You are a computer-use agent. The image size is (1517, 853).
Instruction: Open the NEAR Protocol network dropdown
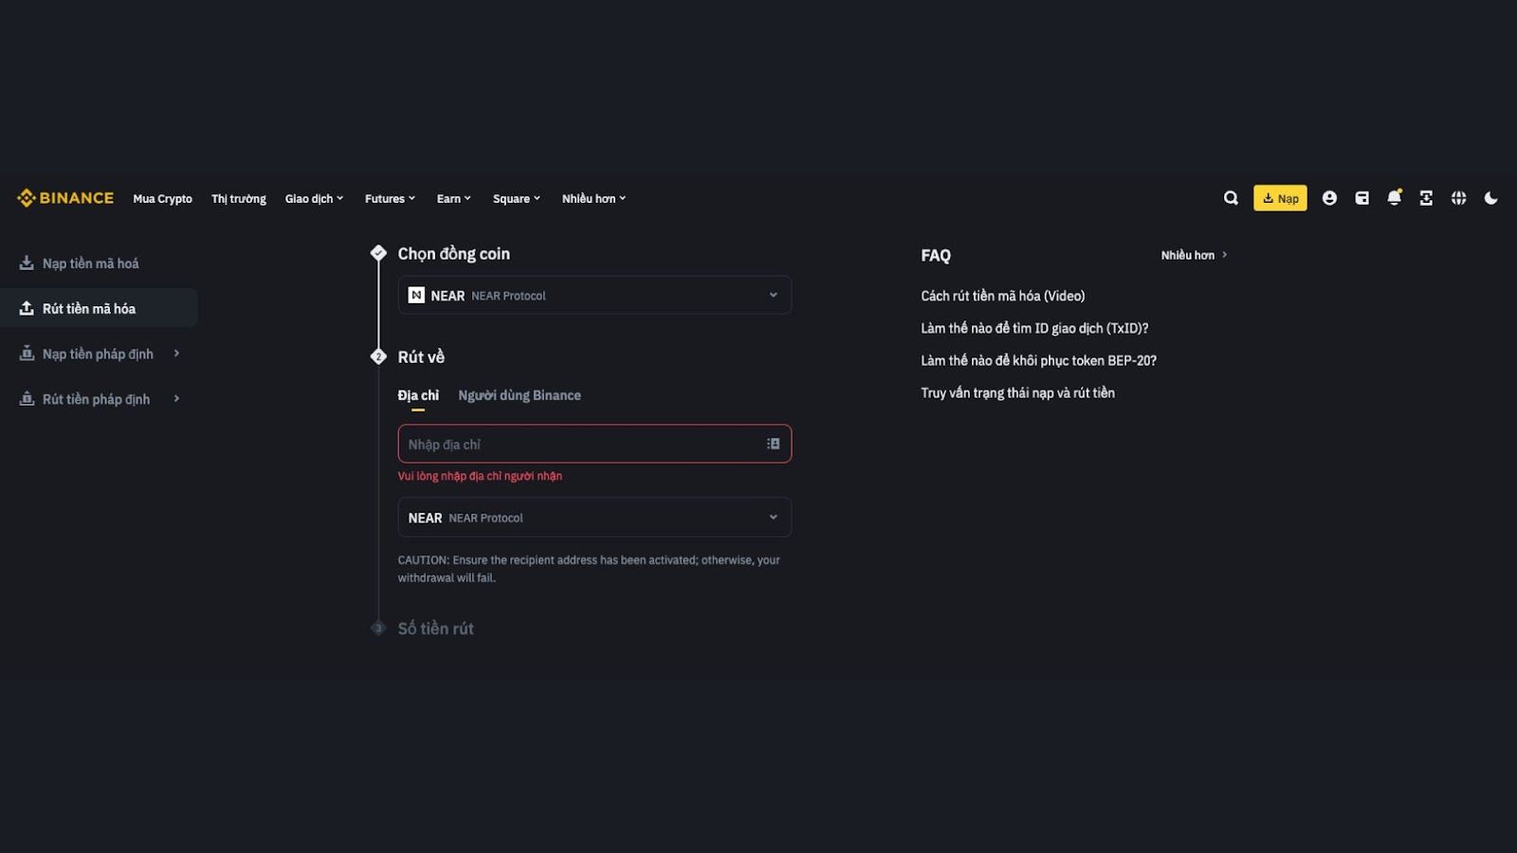[x=594, y=517]
